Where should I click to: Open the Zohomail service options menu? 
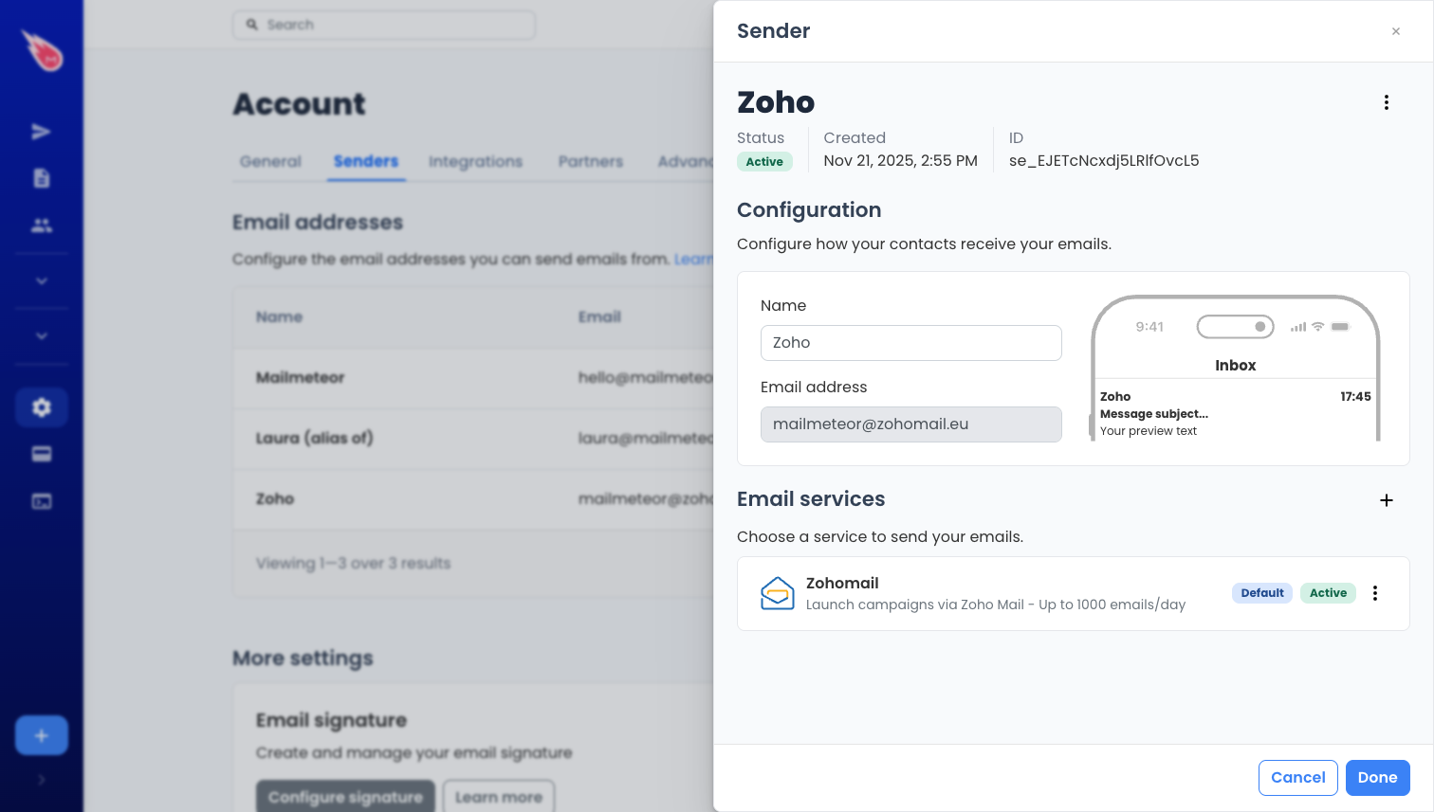coord(1375,593)
